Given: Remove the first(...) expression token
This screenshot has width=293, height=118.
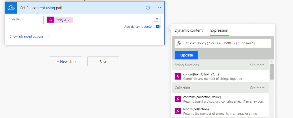Looking at the screenshot, I should coord(69,20).
